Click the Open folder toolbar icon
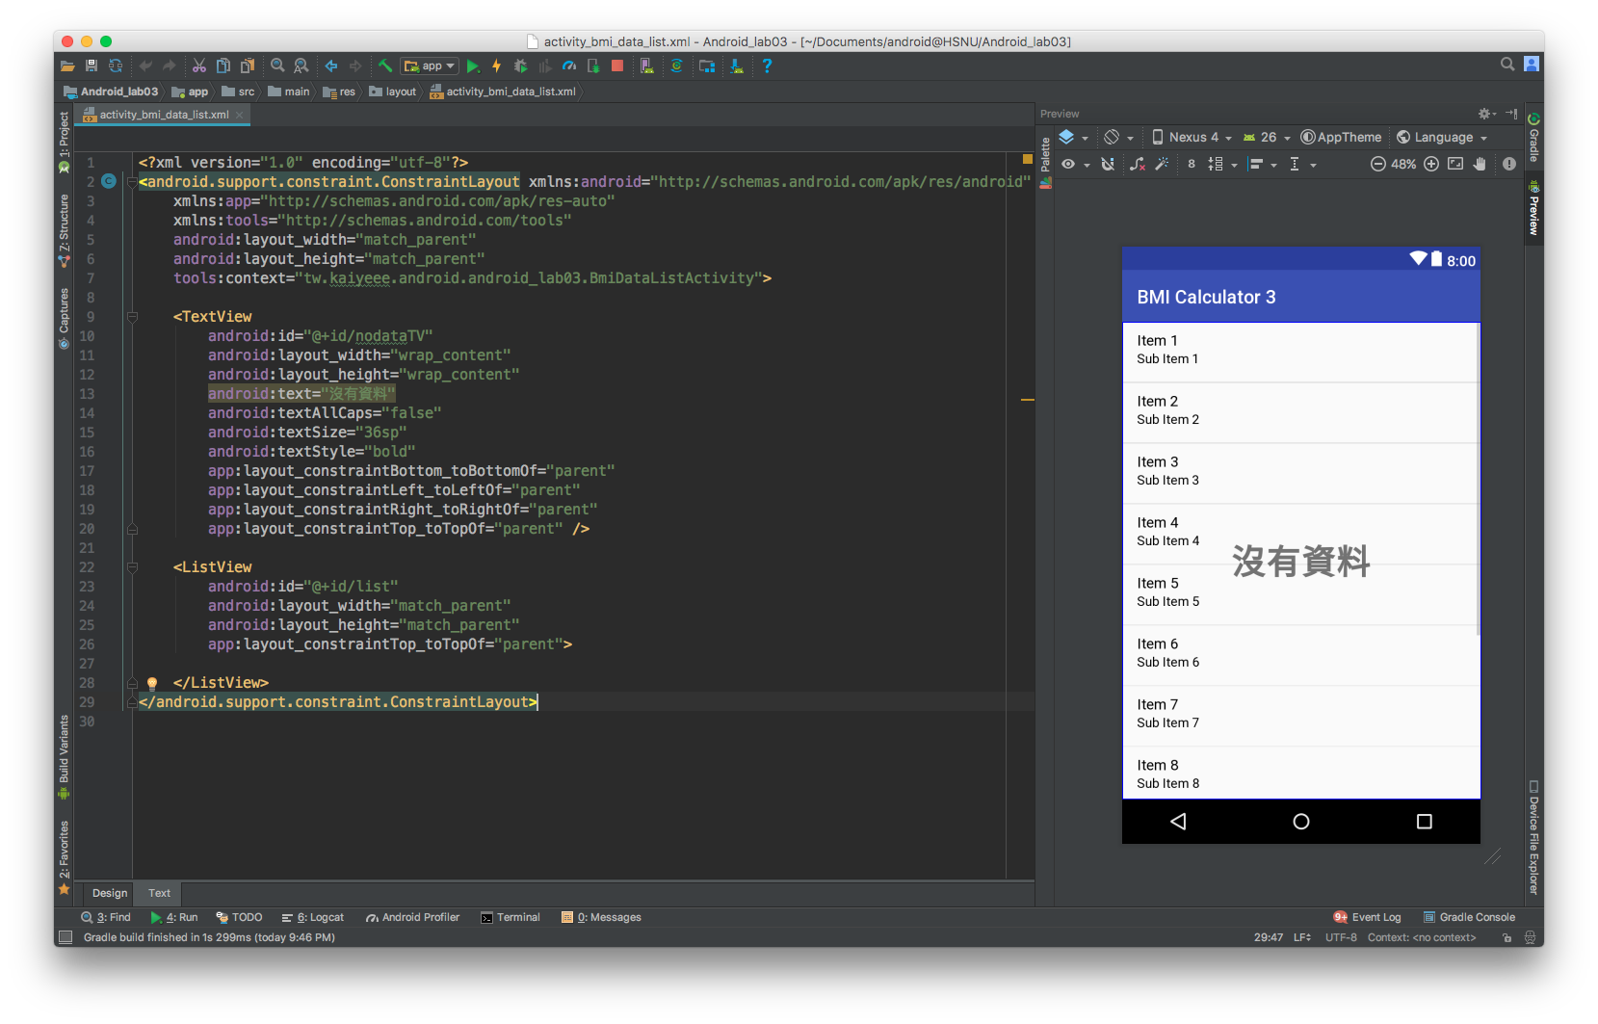Image resolution: width=1598 pixels, height=1024 pixels. [x=67, y=66]
